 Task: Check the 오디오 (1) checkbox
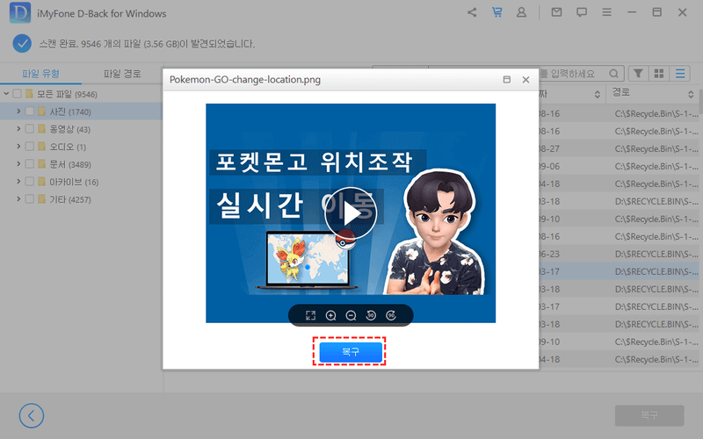coord(30,146)
